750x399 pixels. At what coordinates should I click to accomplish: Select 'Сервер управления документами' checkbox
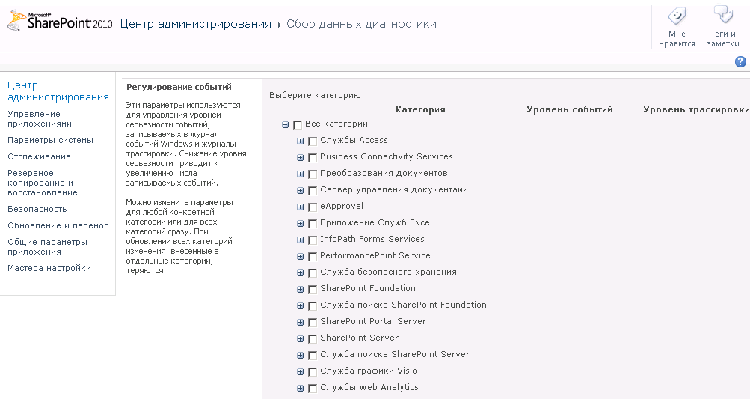coord(313,191)
